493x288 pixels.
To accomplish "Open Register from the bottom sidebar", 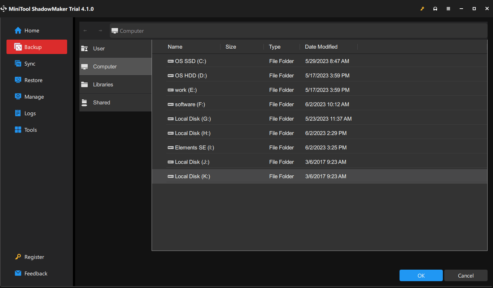I will 34,257.
